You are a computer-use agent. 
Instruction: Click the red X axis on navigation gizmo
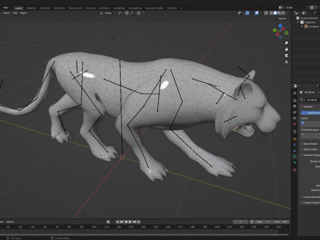coord(283,29)
